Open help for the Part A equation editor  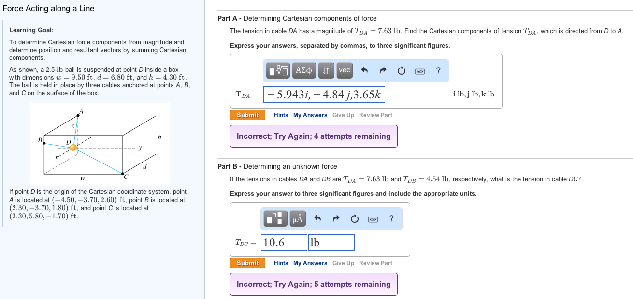pyautogui.click(x=438, y=70)
